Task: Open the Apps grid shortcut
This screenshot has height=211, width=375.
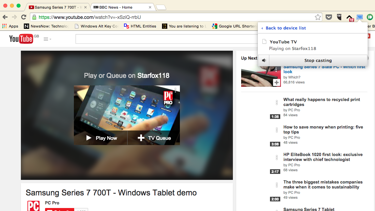Action: point(10,26)
